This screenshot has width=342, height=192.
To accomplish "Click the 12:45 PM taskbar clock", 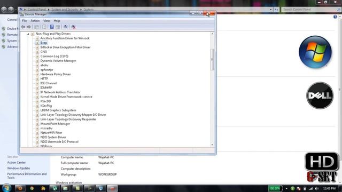I will (x=329, y=188).
